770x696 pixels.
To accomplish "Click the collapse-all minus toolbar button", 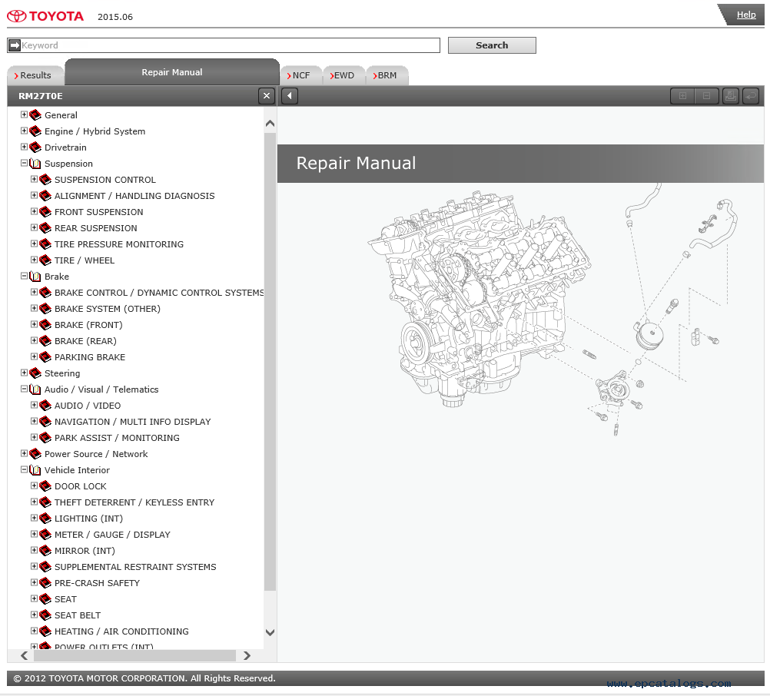I will click(x=706, y=96).
